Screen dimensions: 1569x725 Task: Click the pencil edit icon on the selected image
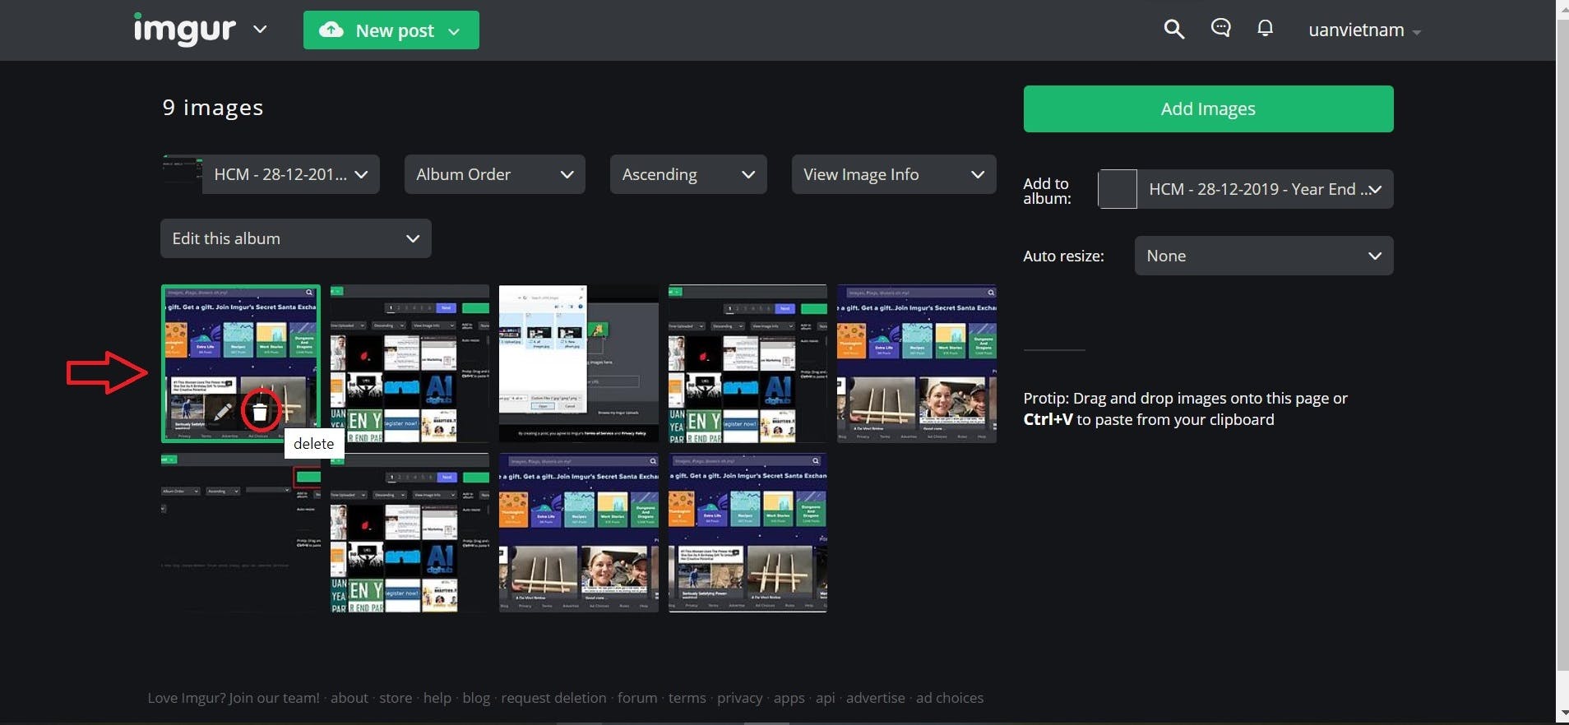click(222, 412)
